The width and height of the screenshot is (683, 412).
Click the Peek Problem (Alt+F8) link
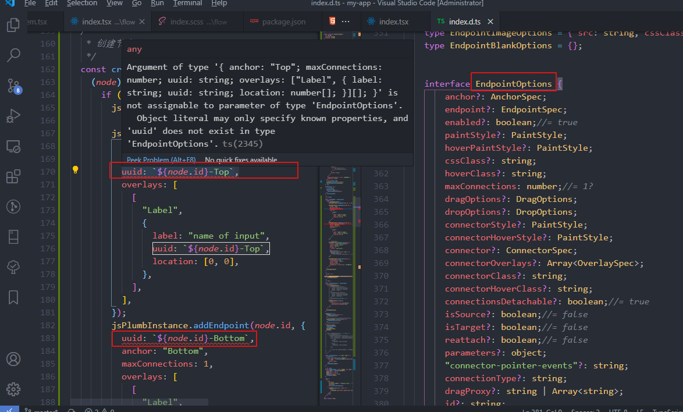click(x=161, y=160)
